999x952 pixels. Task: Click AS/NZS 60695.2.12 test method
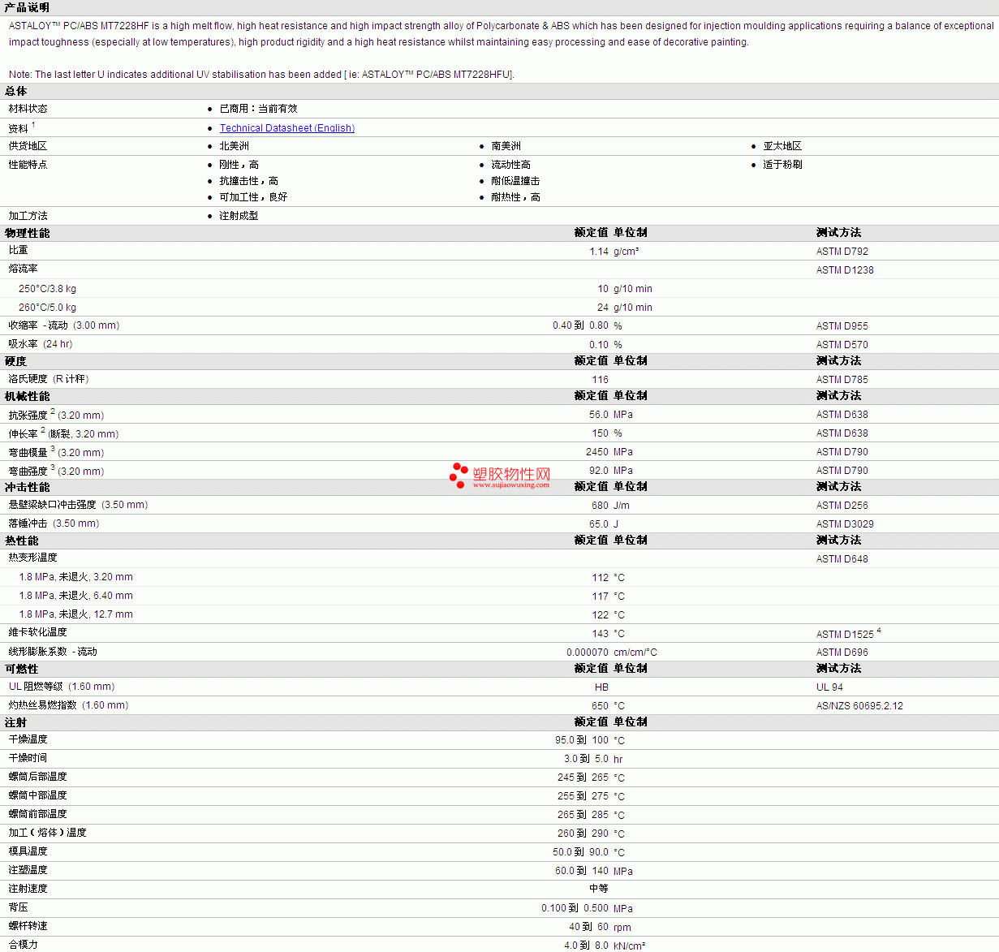point(859,706)
